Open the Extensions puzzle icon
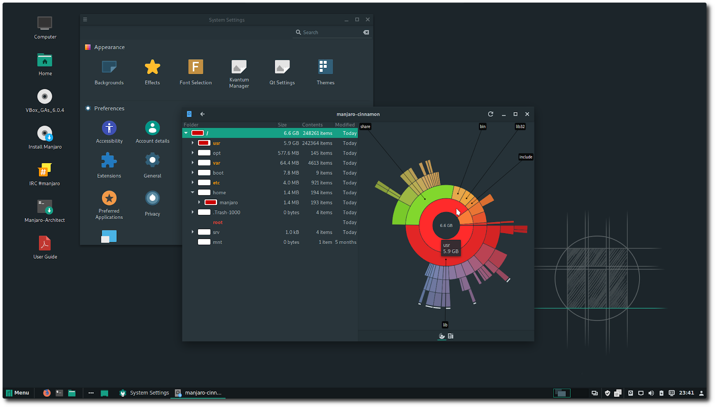This screenshot has height=407, width=715. click(x=109, y=165)
